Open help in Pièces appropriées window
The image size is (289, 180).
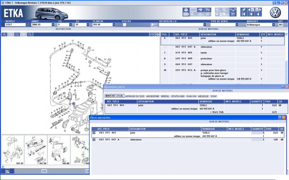click(x=280, y=118)
